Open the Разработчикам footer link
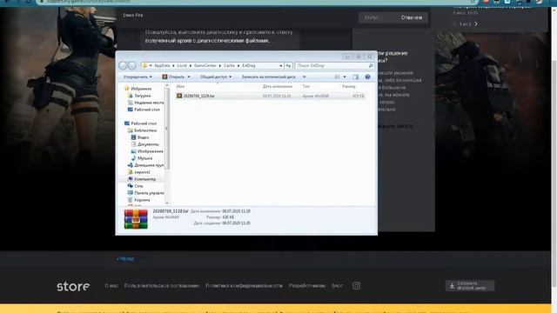Image resolution: width=557 pixels, height=313 pixels. [307, 286]
